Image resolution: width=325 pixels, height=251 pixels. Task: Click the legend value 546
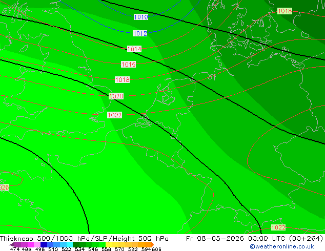click(93, 249)
